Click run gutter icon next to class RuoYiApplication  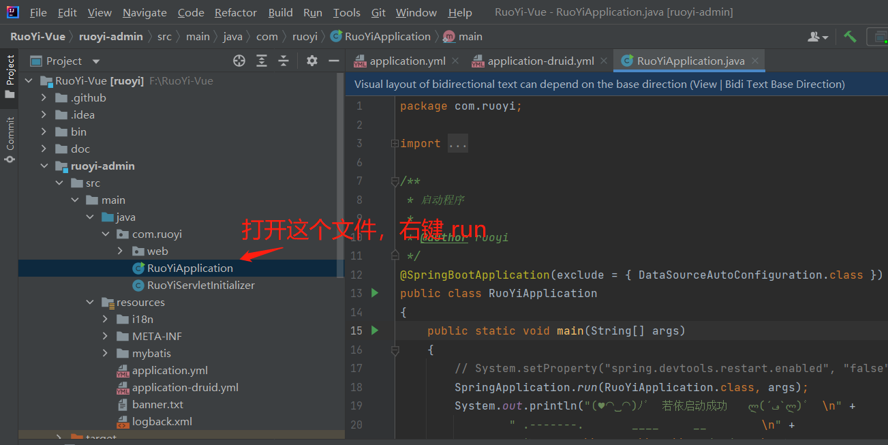374,293
